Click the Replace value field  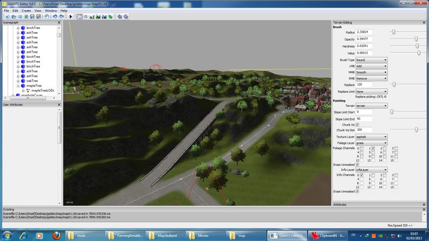pos(364,85)
